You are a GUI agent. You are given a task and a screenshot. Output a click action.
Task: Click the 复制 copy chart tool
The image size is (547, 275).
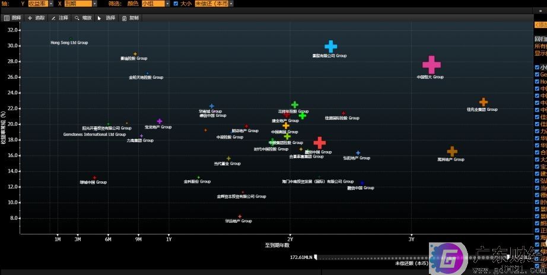coord(130,18)
